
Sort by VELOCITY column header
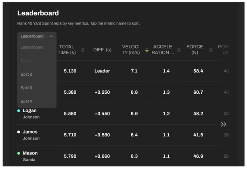coord(130,50)
